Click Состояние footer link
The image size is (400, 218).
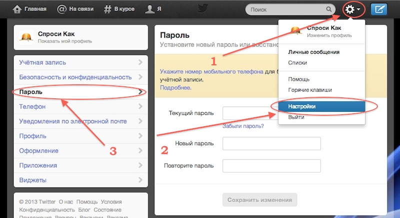point(107,210)
